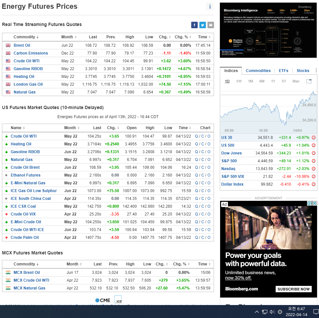Open the volume speaker icon in taskbar

tap(272, 312)
